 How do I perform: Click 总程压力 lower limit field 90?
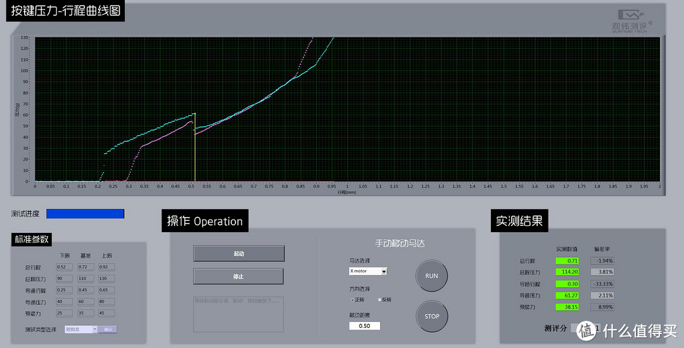pos(64,278)
